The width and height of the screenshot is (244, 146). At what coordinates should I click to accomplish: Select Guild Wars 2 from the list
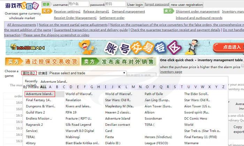tap(36, 112)
